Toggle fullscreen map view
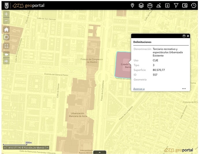The image size is (199, 154). tap(6, 46)
